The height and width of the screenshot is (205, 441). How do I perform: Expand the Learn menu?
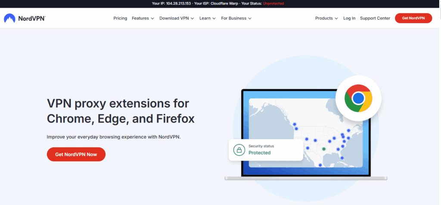(207, 18)
